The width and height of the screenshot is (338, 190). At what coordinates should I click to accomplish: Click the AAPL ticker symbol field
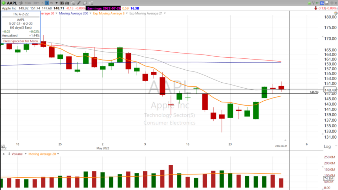click(x=12, y=3)
